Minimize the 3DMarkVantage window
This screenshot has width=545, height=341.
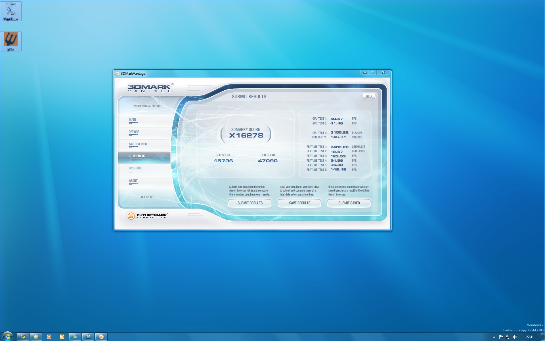pyautogui.click(x=365, y=72)
